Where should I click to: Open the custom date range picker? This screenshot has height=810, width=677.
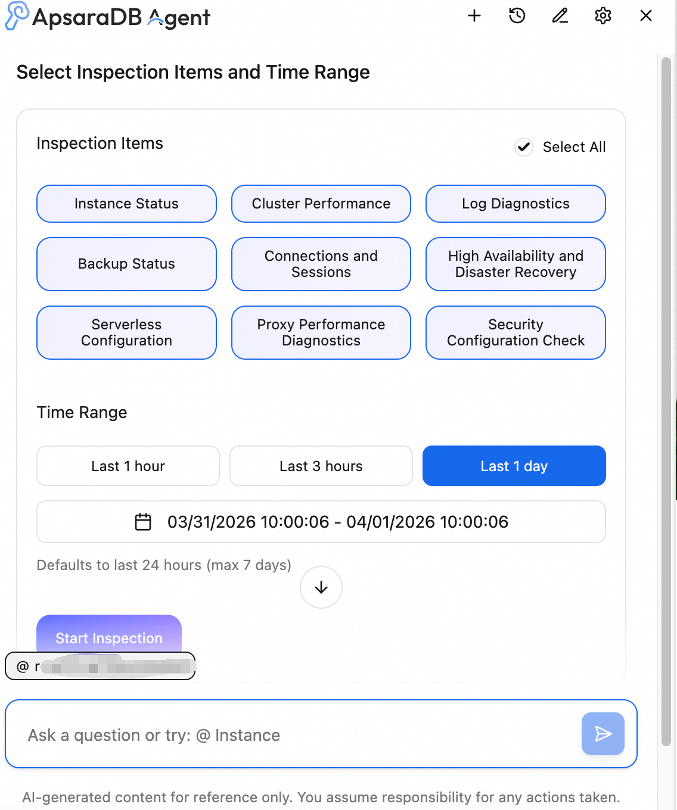pos(321,522)
